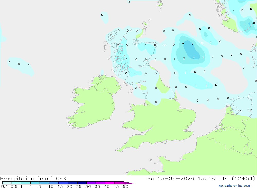Click the 25 to 30 mm legend swatch

coord(82,183)
